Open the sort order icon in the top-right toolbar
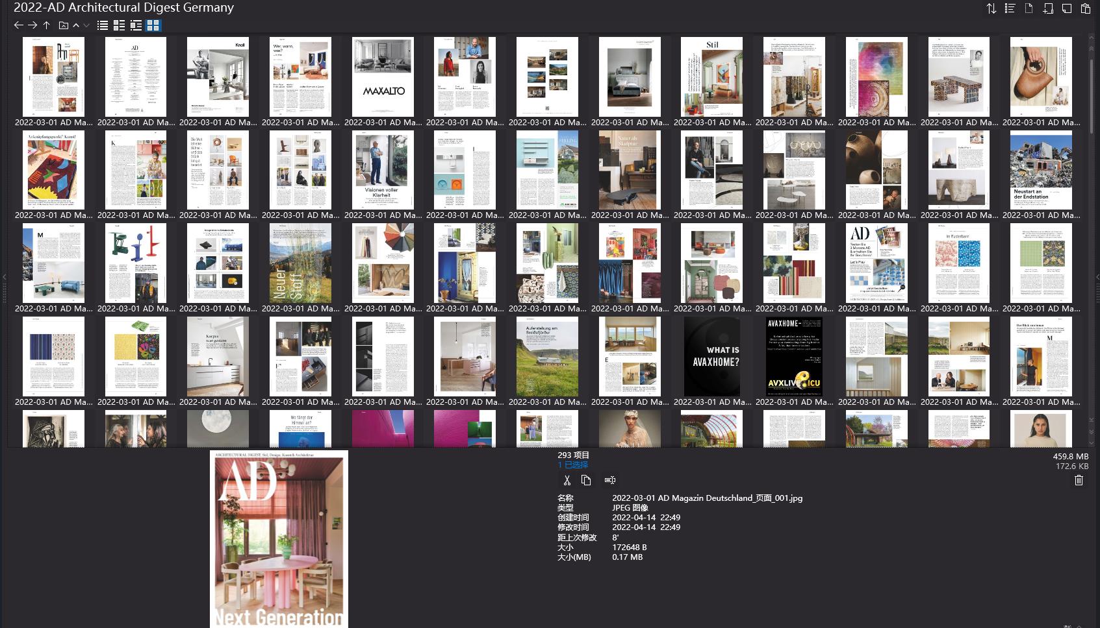1100x628 pixels. pyautogui.click(x=991, y=8)
